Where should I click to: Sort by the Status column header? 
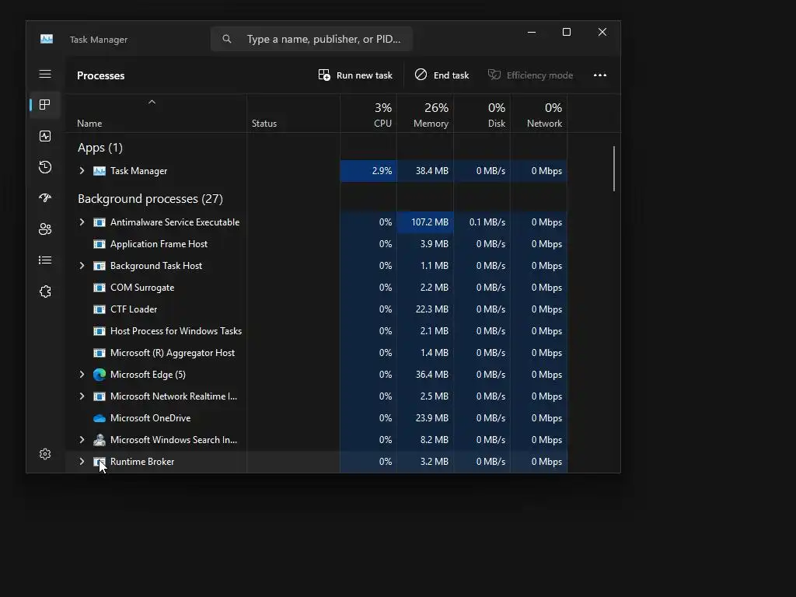293,113
